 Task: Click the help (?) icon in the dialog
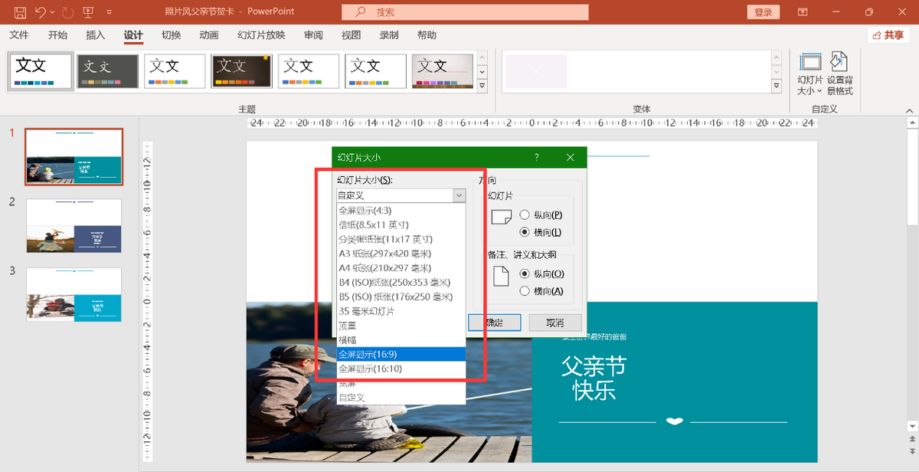[x=536, y=157]
